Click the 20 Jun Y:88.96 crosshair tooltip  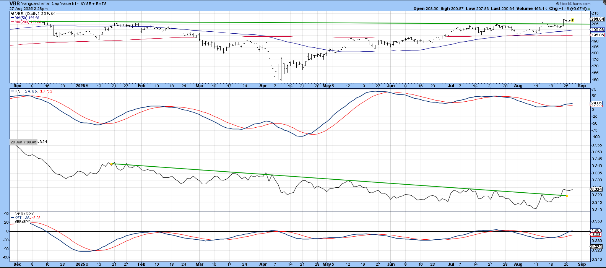click(23, 142)
